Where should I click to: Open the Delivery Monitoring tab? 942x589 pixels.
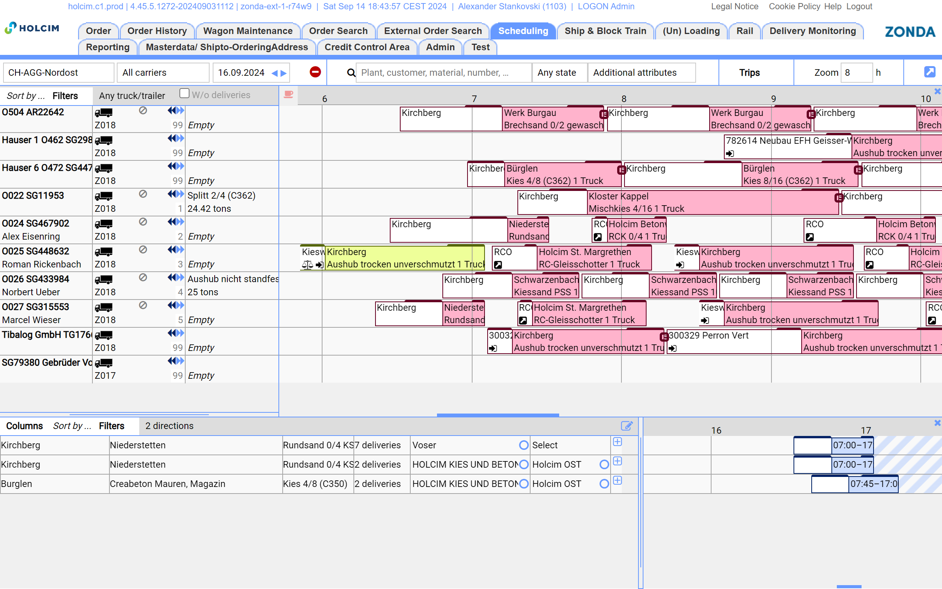(x=812, y=31)
